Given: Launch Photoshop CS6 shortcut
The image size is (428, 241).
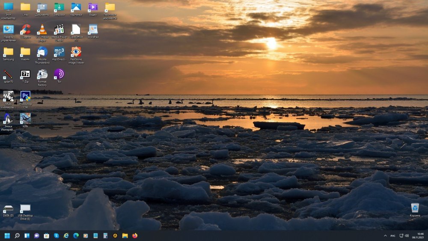Looking at the screenshot, I should 25,100.
